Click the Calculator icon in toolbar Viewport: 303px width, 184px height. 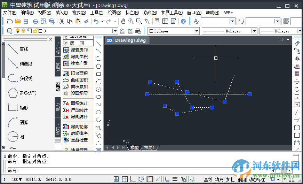157,21
